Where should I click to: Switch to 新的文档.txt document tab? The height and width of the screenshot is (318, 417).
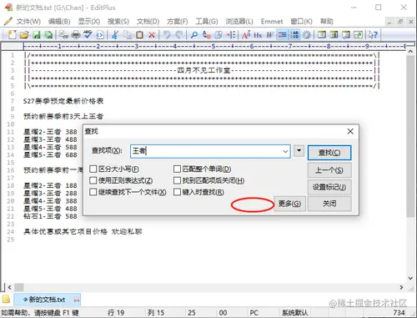pyautogui.click(x=47, y=300)
